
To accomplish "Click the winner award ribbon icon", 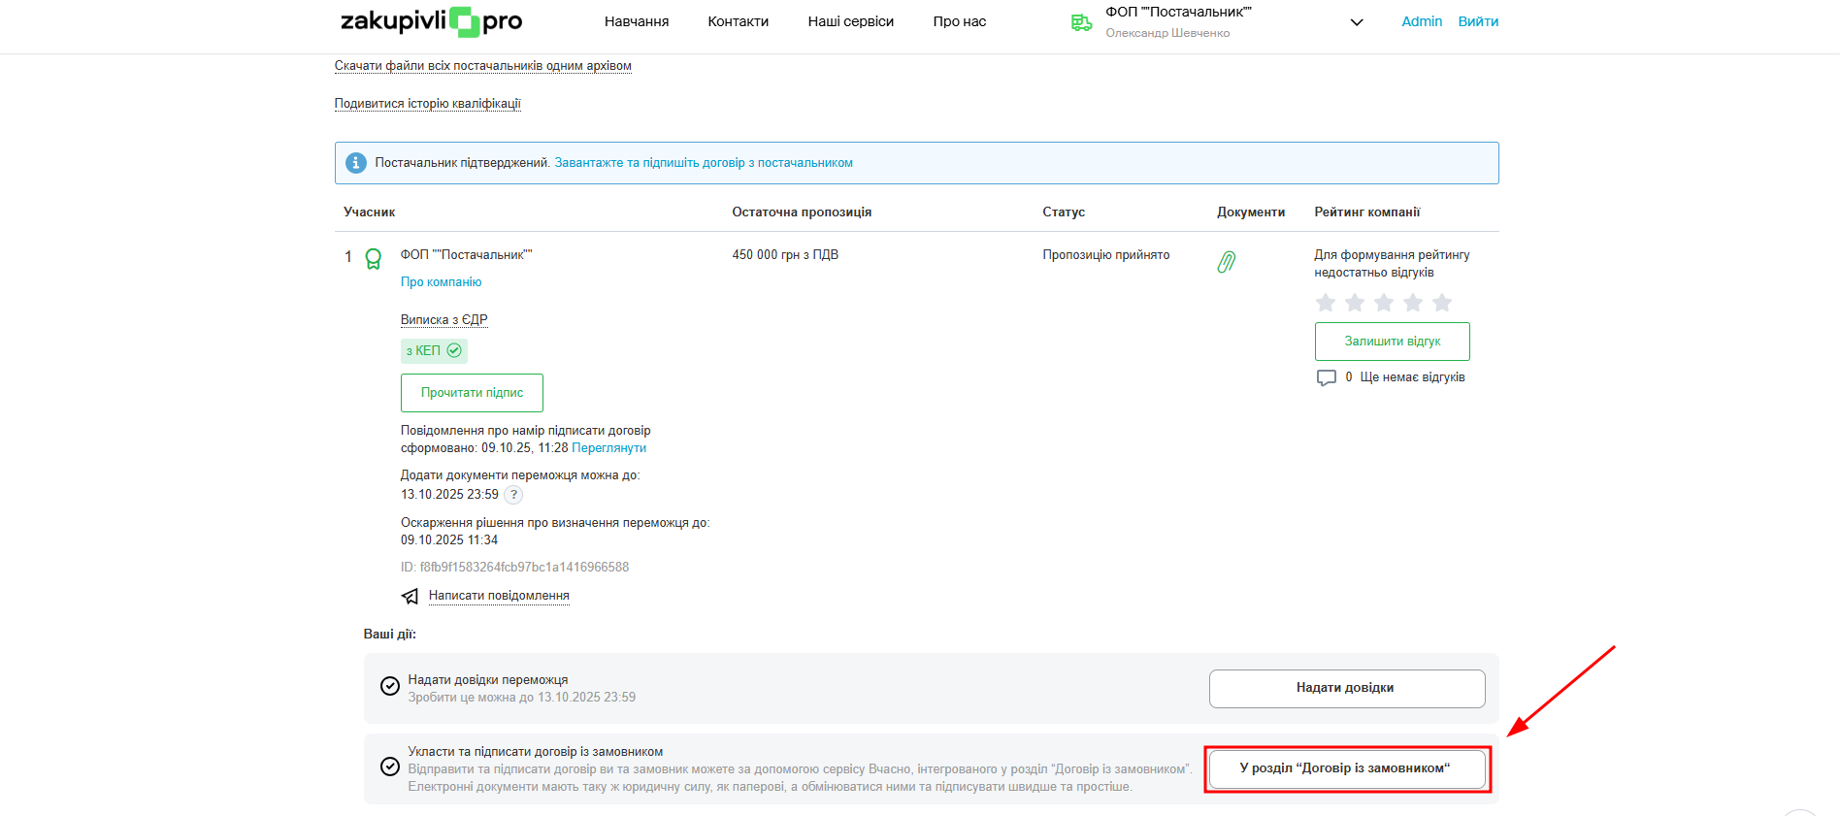I will [x=373, y=259].
